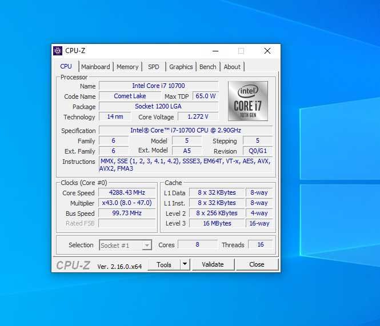Click the Core Voltage value 1.272 V
Viewport: 380px width, 326px height.
coord(198,116)
